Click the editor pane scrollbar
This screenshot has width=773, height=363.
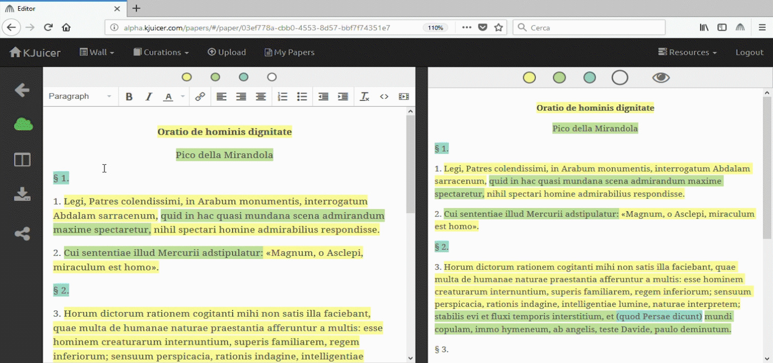coord(410,164)
